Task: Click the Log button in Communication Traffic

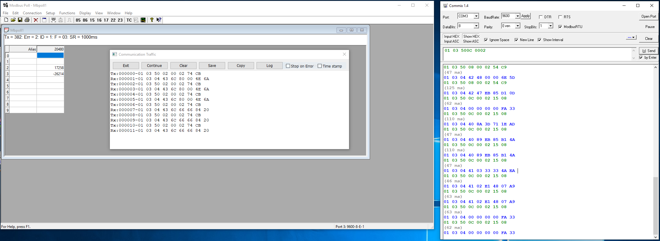Action: coord(270,66)
